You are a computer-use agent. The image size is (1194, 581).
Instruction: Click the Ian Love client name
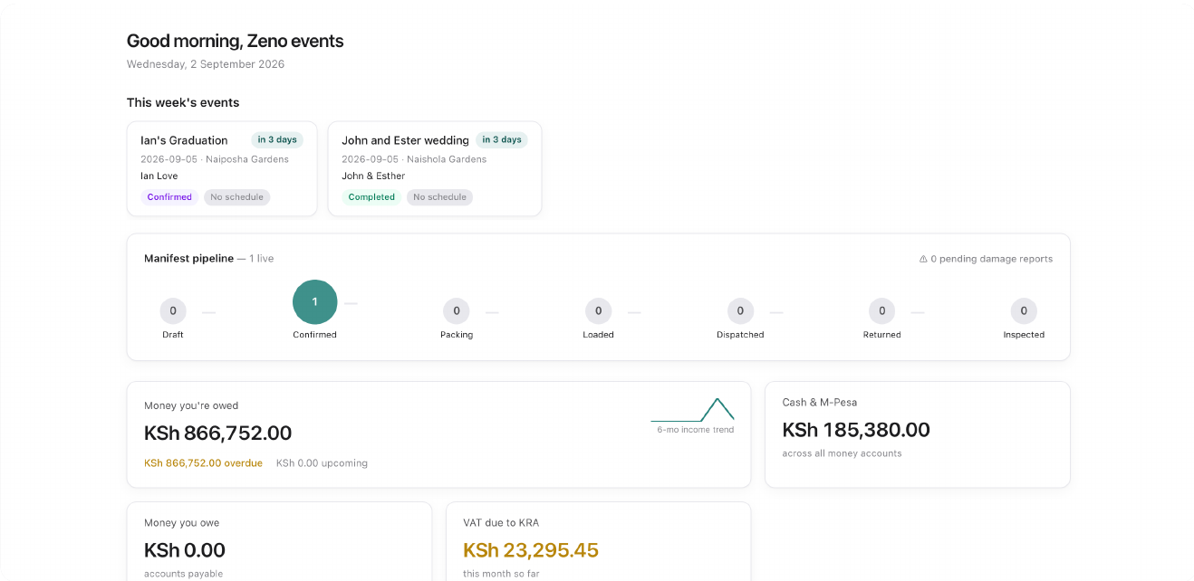click(159, 176)
